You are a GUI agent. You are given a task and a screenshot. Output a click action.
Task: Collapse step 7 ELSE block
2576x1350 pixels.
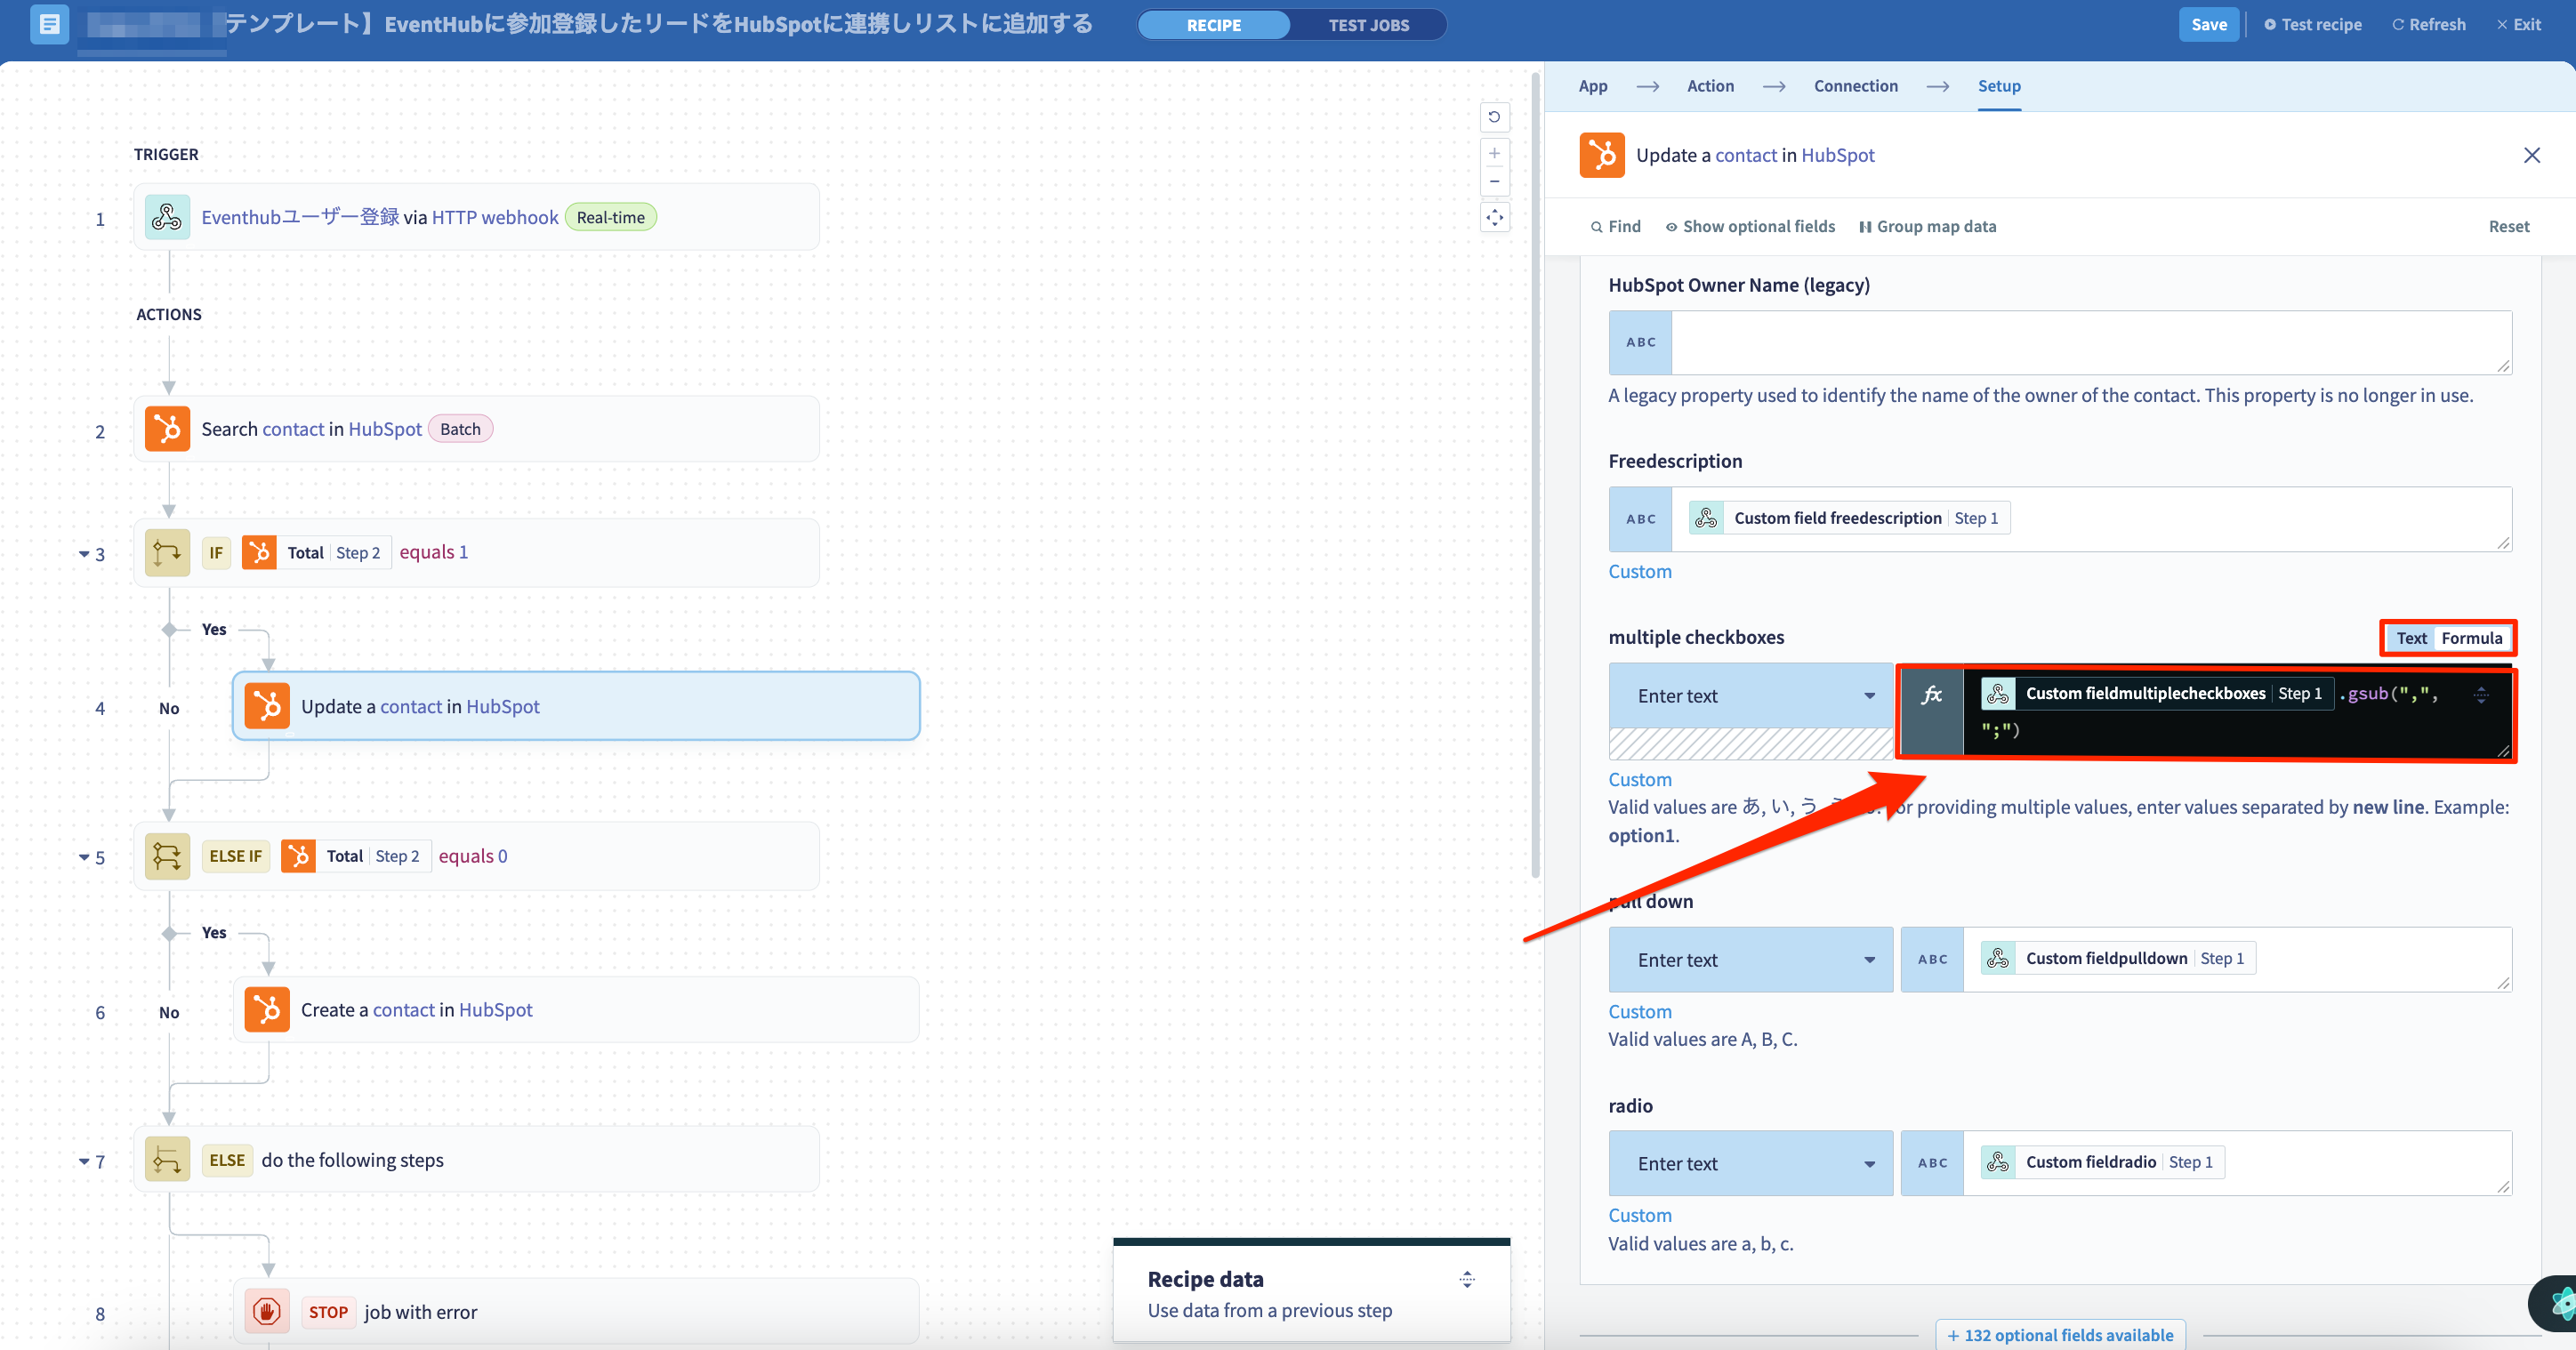point(84,1162)
